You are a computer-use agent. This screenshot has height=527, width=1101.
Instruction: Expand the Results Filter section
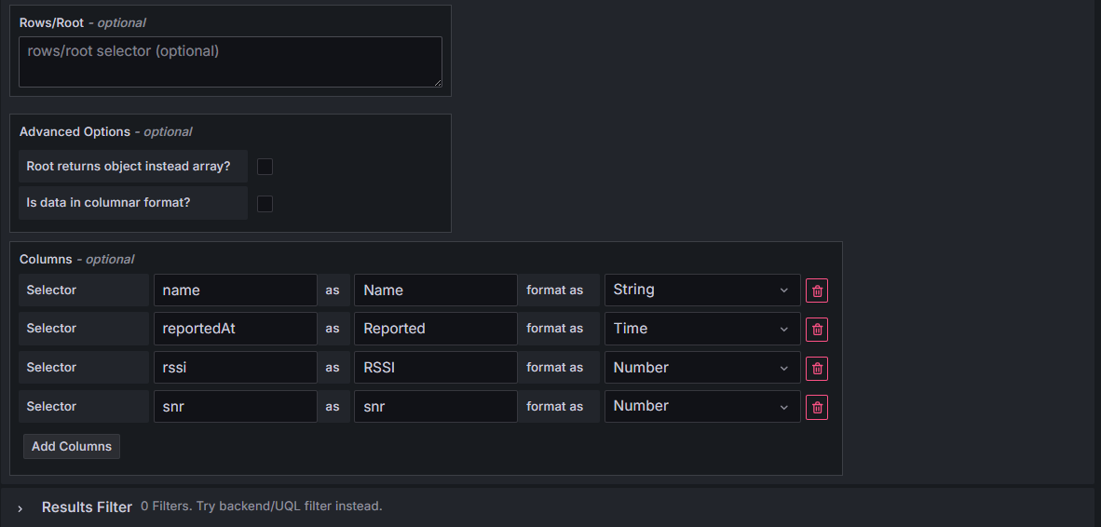pos(20,507)
